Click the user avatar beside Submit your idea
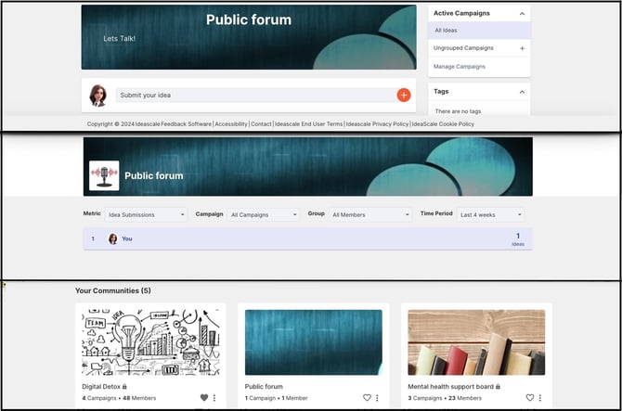 (98, 96)
